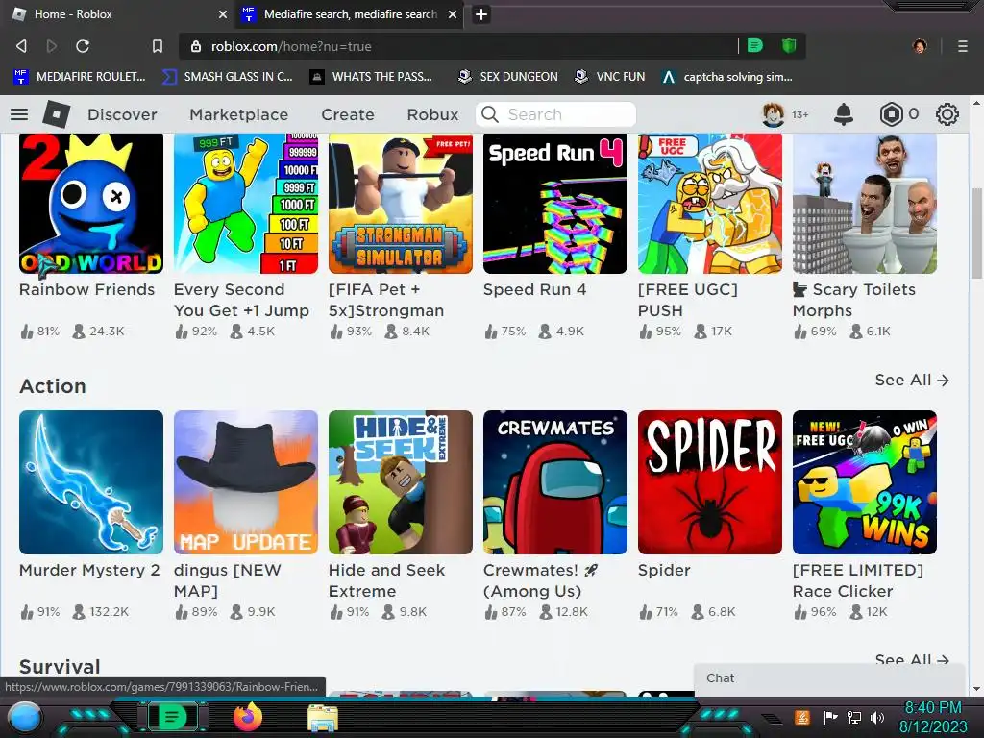The height and width of the screenshot is (738, 984).
Task: Click the orange tray application icon
Action: tap(802, 717)
